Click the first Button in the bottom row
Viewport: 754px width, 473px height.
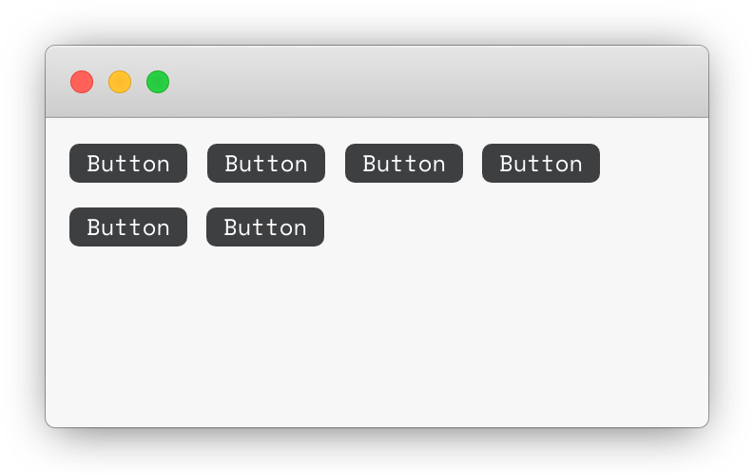128,227
